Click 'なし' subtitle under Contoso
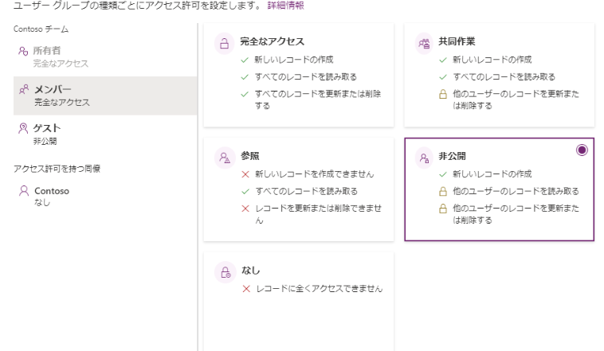The height and width of the screenshot is (351, 604). tap(42, 202)
